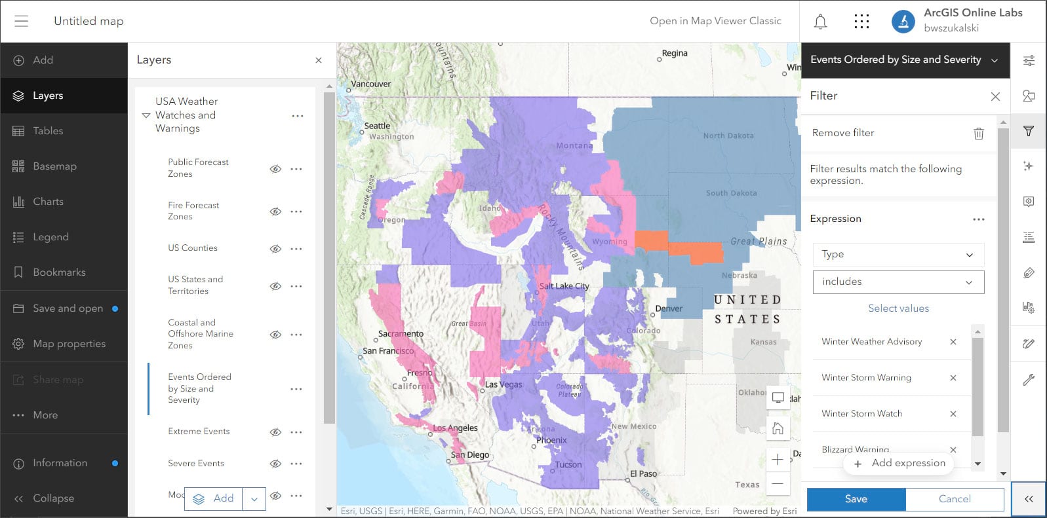Save the filter expression
The image size is (1047, 518).
(x=856, y=499)
